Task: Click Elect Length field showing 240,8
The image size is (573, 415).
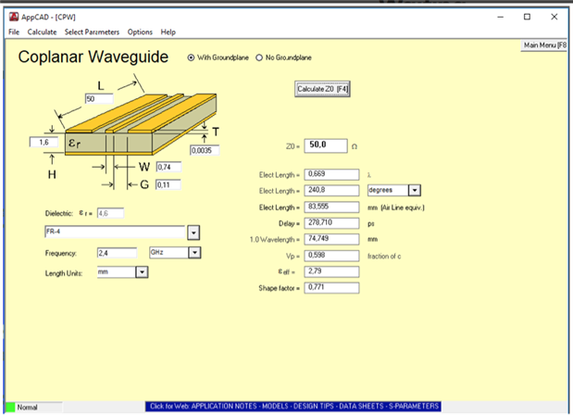Action: [x=331, y=191]
